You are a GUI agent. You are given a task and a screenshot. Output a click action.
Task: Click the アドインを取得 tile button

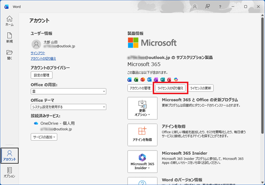point(142,135)
